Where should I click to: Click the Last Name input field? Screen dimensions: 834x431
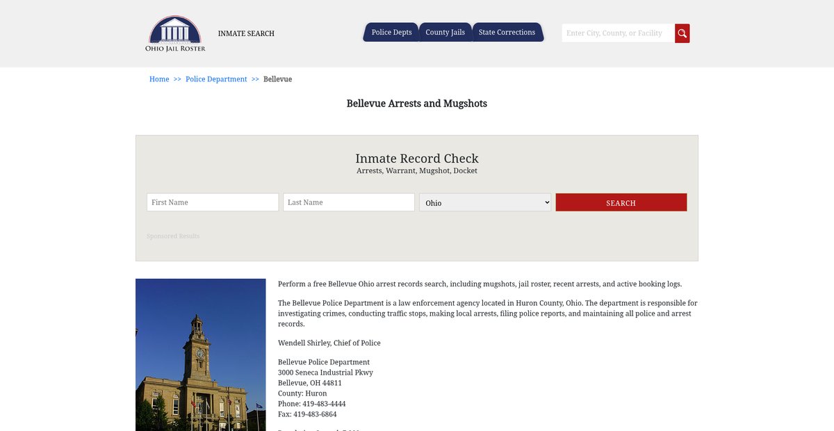(349, 202)
